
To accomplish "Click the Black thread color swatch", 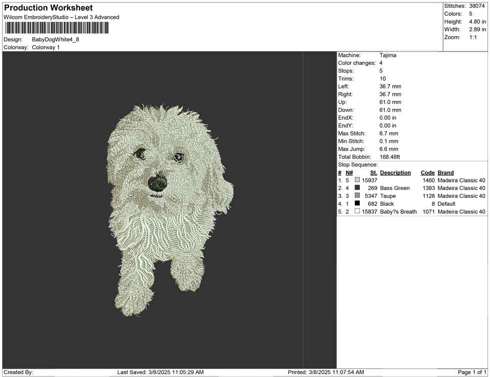I will [x=357, y=204].
